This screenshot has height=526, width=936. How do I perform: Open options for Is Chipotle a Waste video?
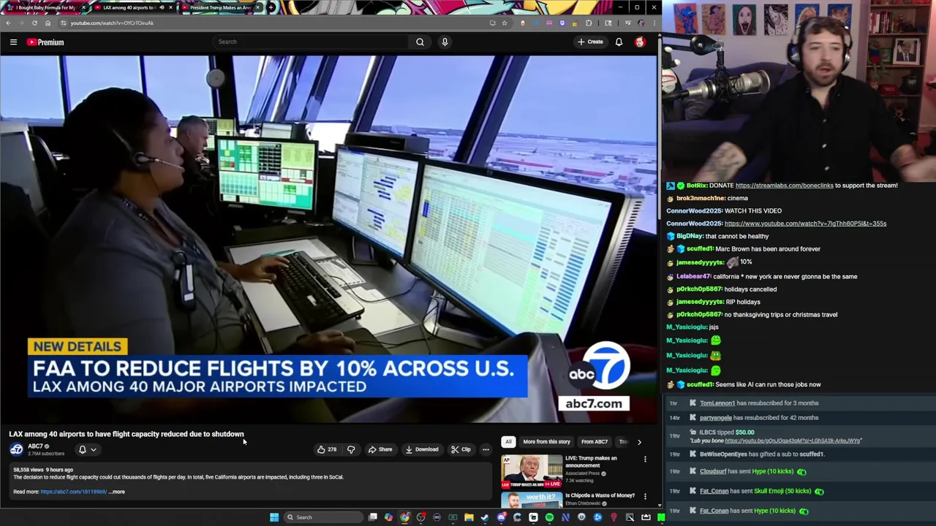coord(645,497)
